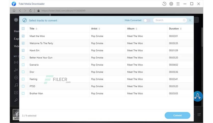
Task: Check the PTSD track
Action: (x=23, y=86)
